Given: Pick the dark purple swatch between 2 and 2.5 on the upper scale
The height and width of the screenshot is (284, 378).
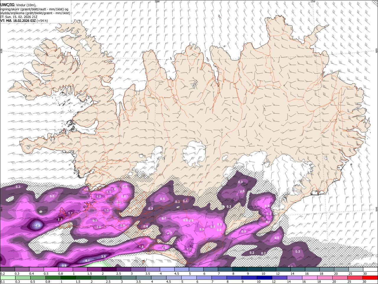Looking at the screenshot, I should point(109,269).
